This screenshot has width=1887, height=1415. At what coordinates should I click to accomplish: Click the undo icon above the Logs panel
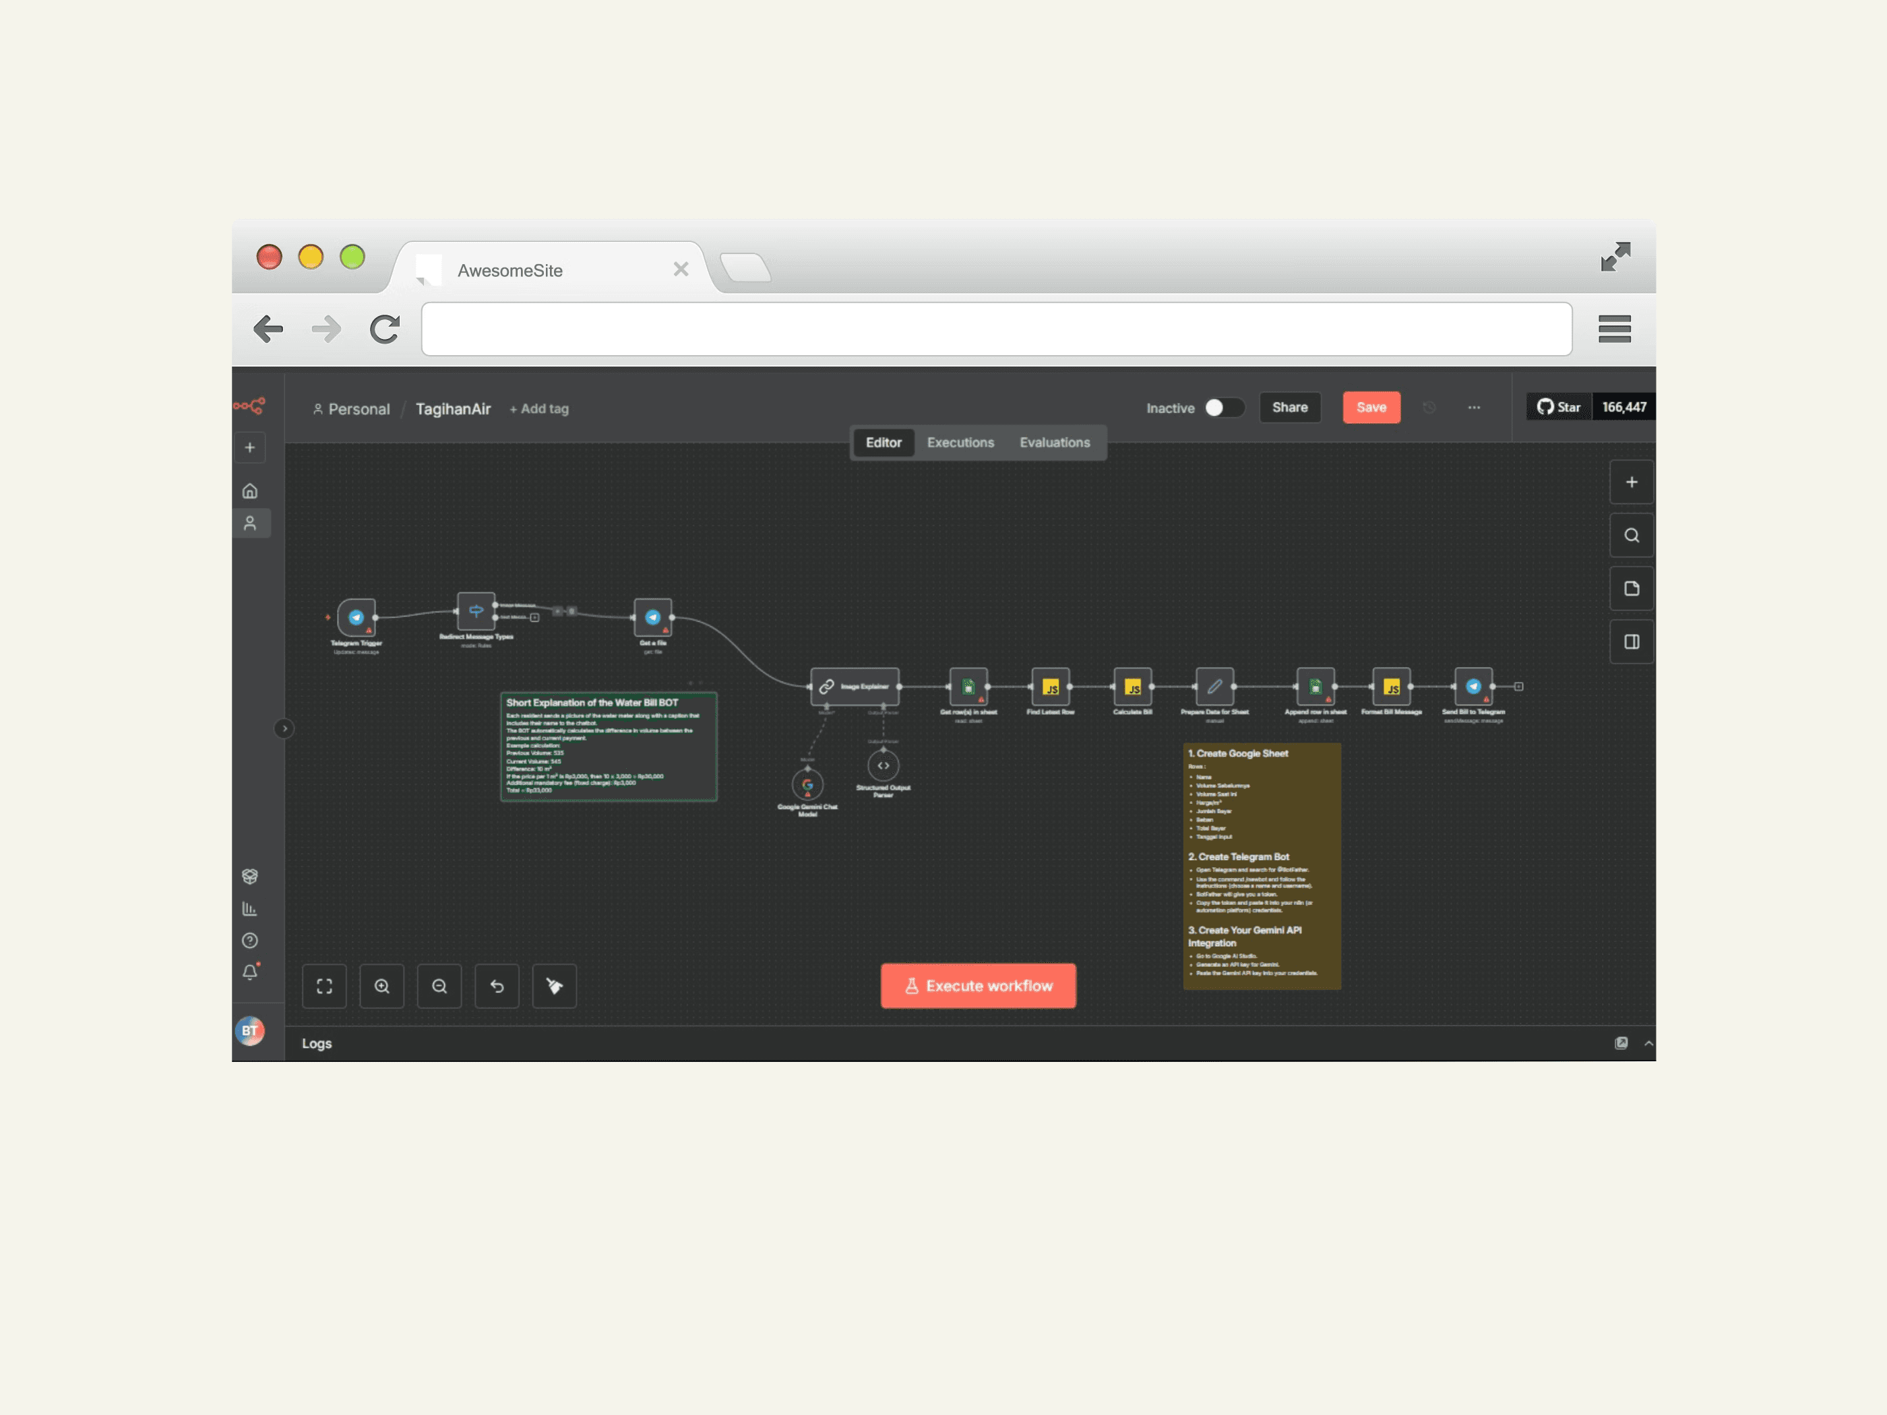click(x=497, y=986)
